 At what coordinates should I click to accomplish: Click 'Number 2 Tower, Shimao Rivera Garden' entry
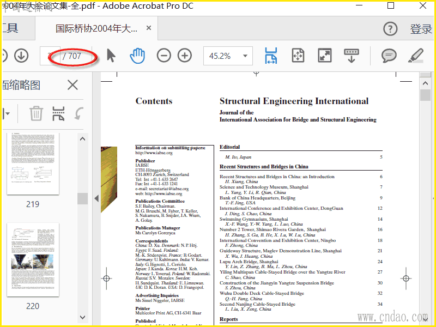point(273,229)
